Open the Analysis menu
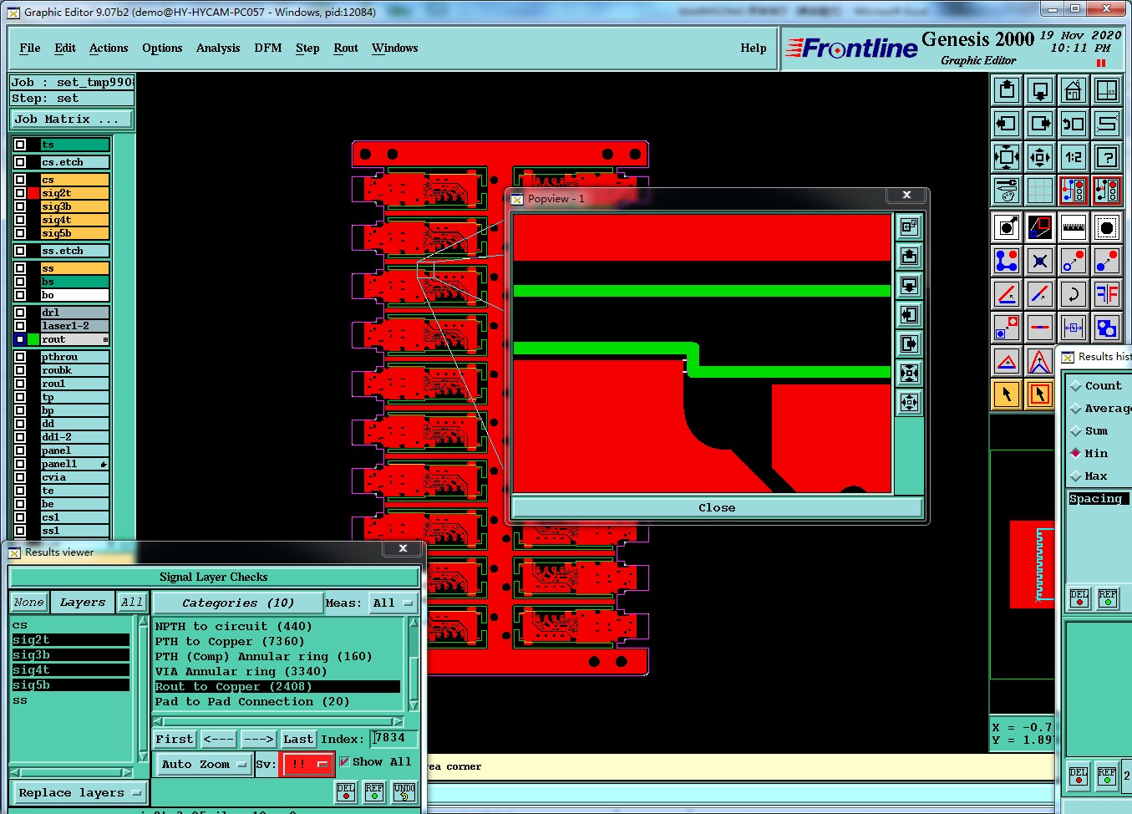Image resolution: width=1132 pixels, height=814 pixels. [218, 48]
